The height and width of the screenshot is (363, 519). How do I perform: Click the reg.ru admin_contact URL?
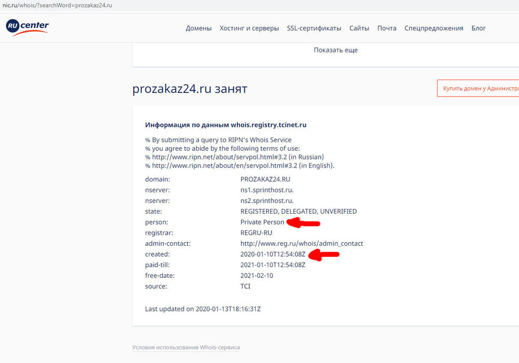coord(302,244)
